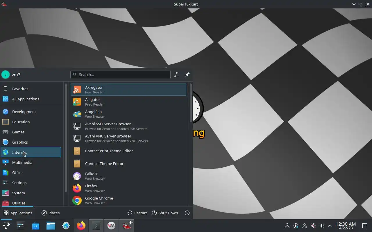
Task: Expand hidden system tray icons
Action: [x=330, y=226]
